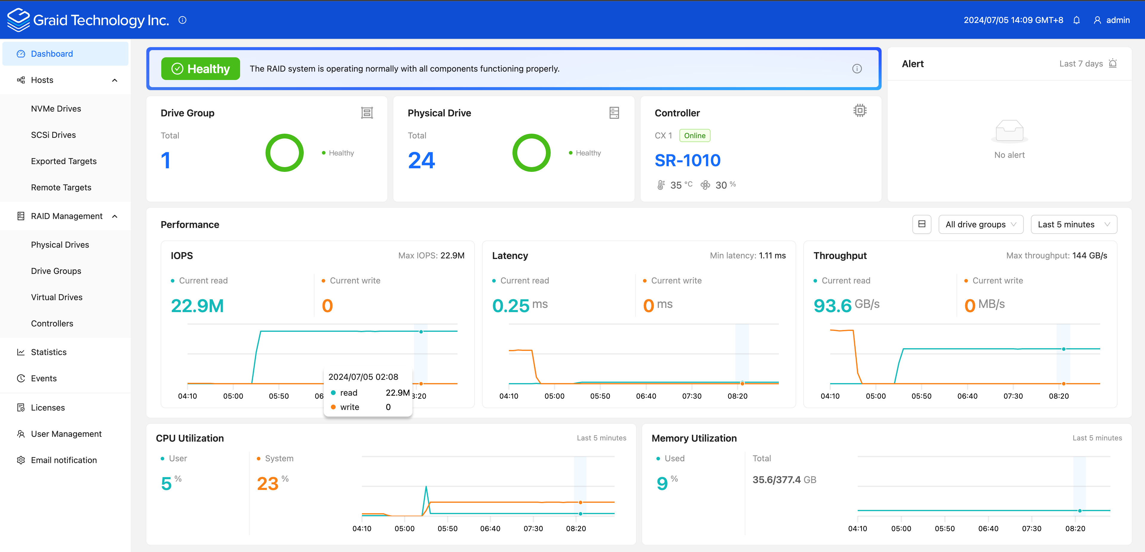Open the All drive groups dropdown

tap(980, 224)
